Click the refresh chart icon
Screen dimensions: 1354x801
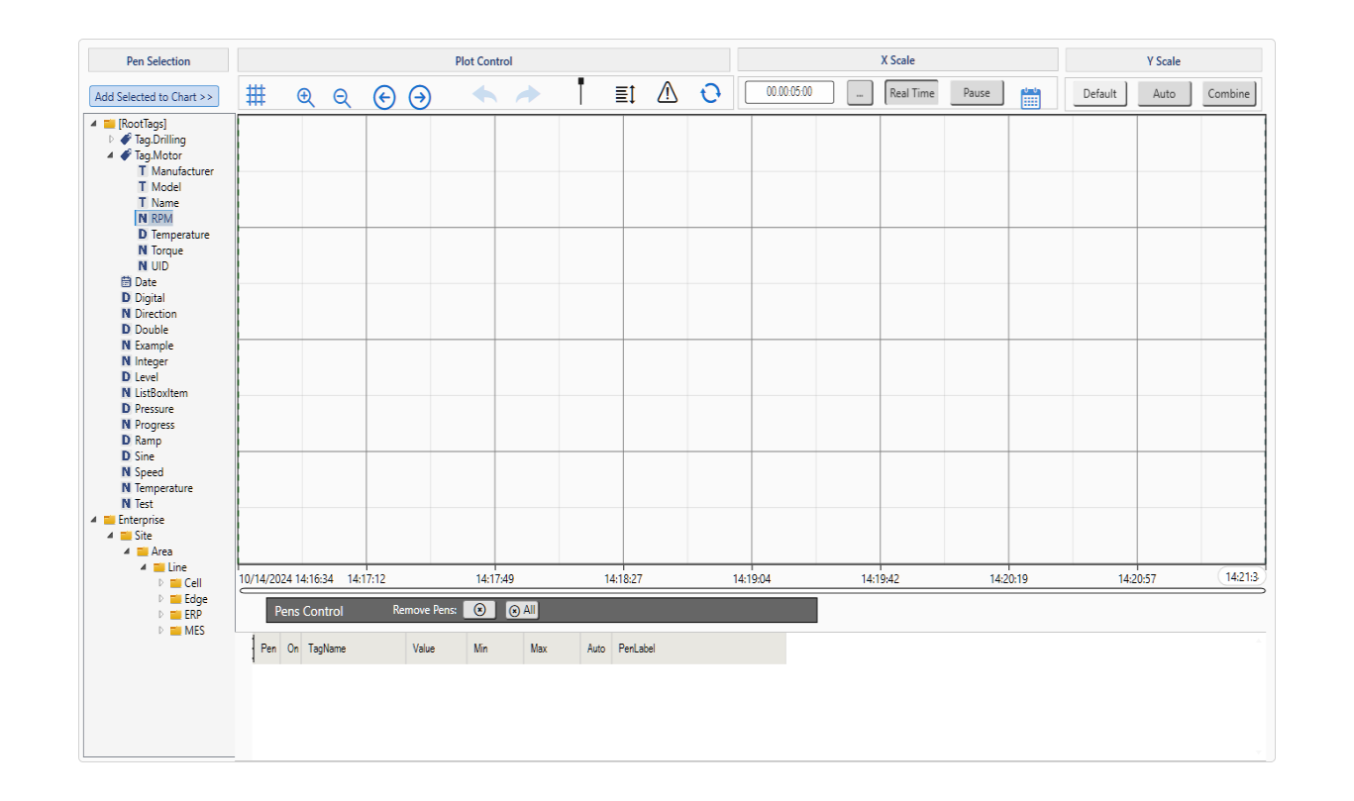[x=710, y=93]
